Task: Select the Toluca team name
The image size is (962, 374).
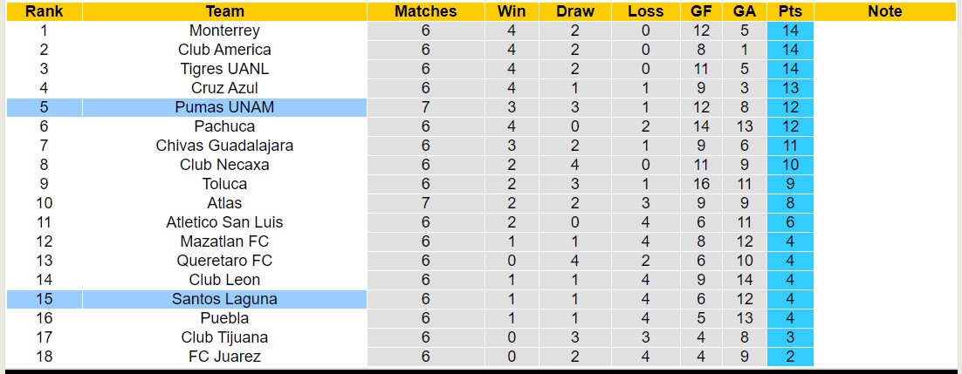Action: [224, 184]
